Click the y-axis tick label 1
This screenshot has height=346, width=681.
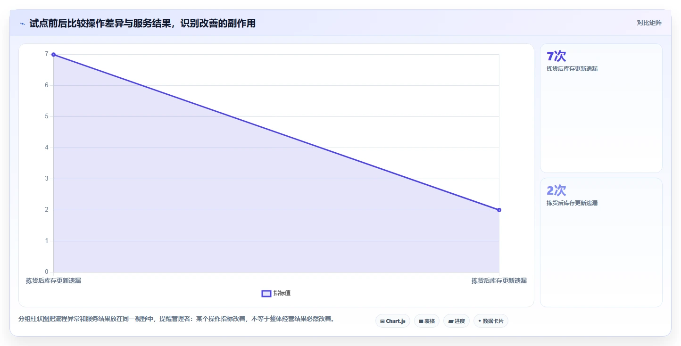(x=47, y=241)
